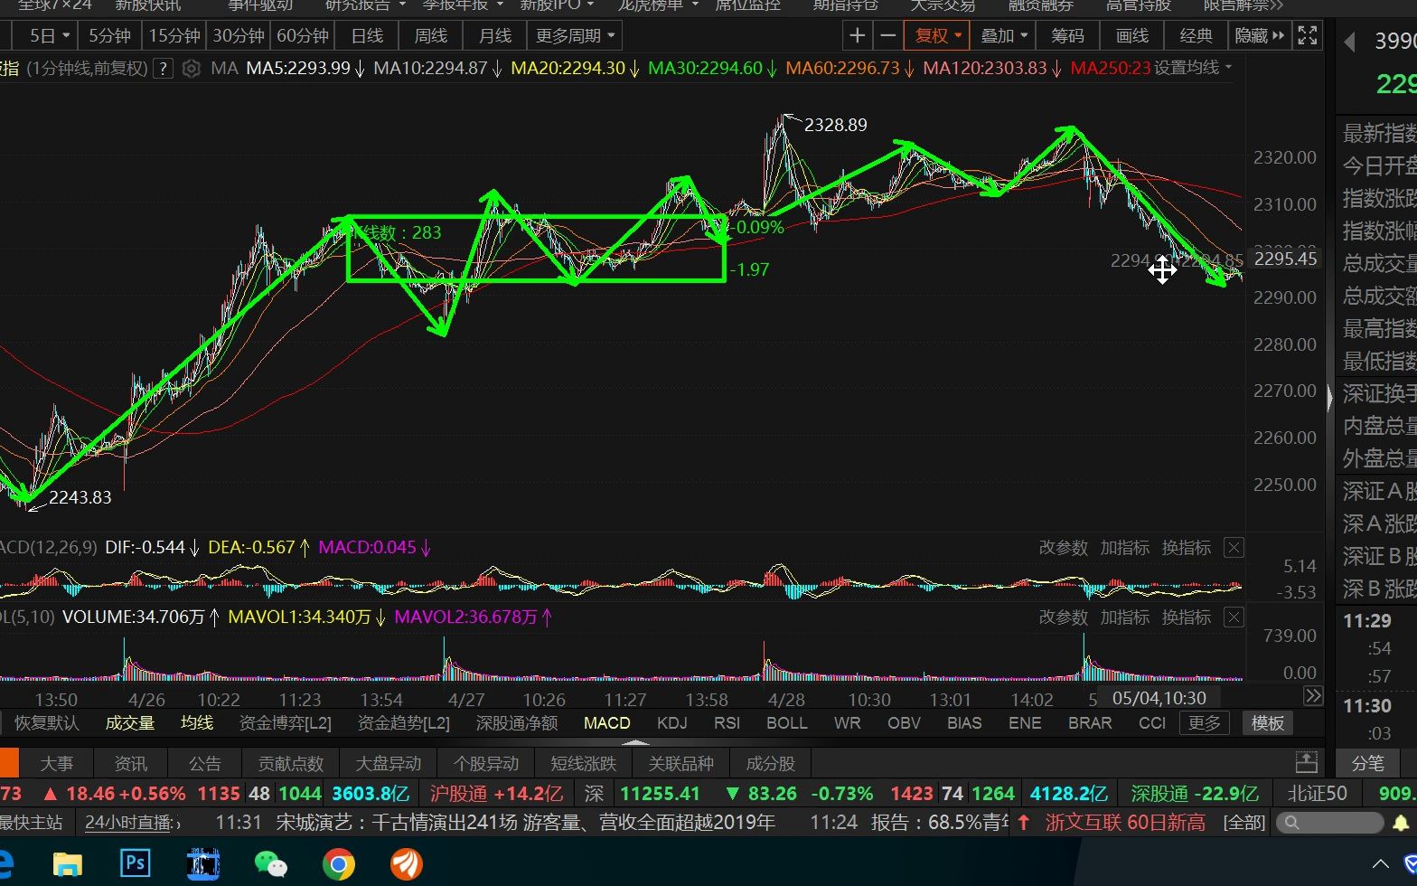Open 研究报告 menu dropdown
The width and height of the screenshot is (1417, 886).
(365, 5)
